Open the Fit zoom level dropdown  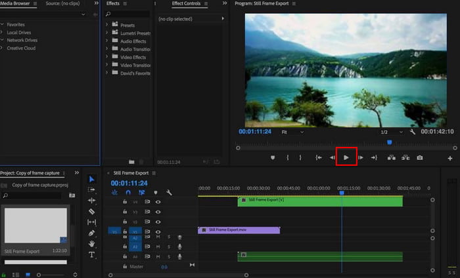(292, 132)
